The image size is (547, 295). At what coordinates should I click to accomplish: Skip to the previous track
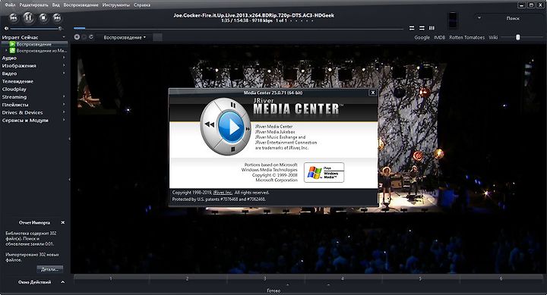tap(13, 17)
